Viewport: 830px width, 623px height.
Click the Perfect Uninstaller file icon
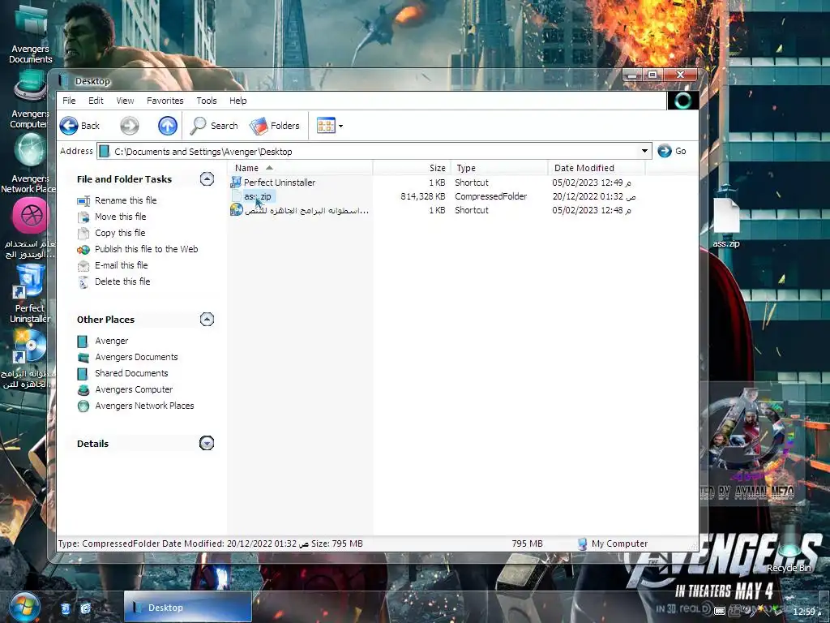[x=236, y=183]
